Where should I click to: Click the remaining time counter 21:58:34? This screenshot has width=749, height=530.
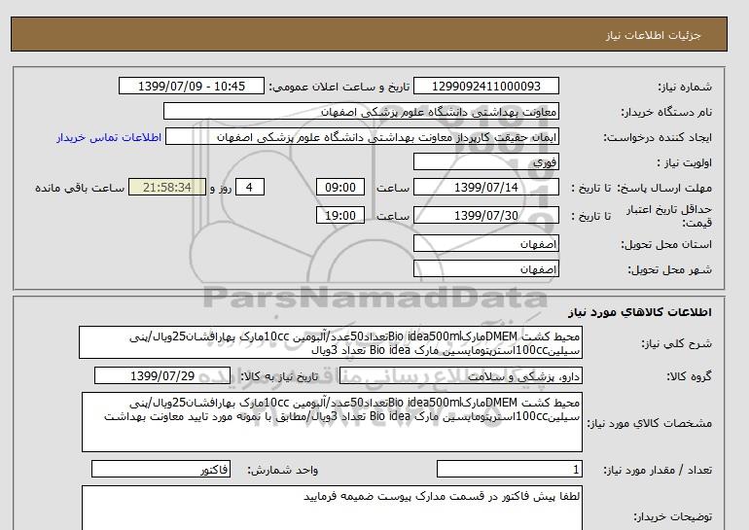coord(167,187)
